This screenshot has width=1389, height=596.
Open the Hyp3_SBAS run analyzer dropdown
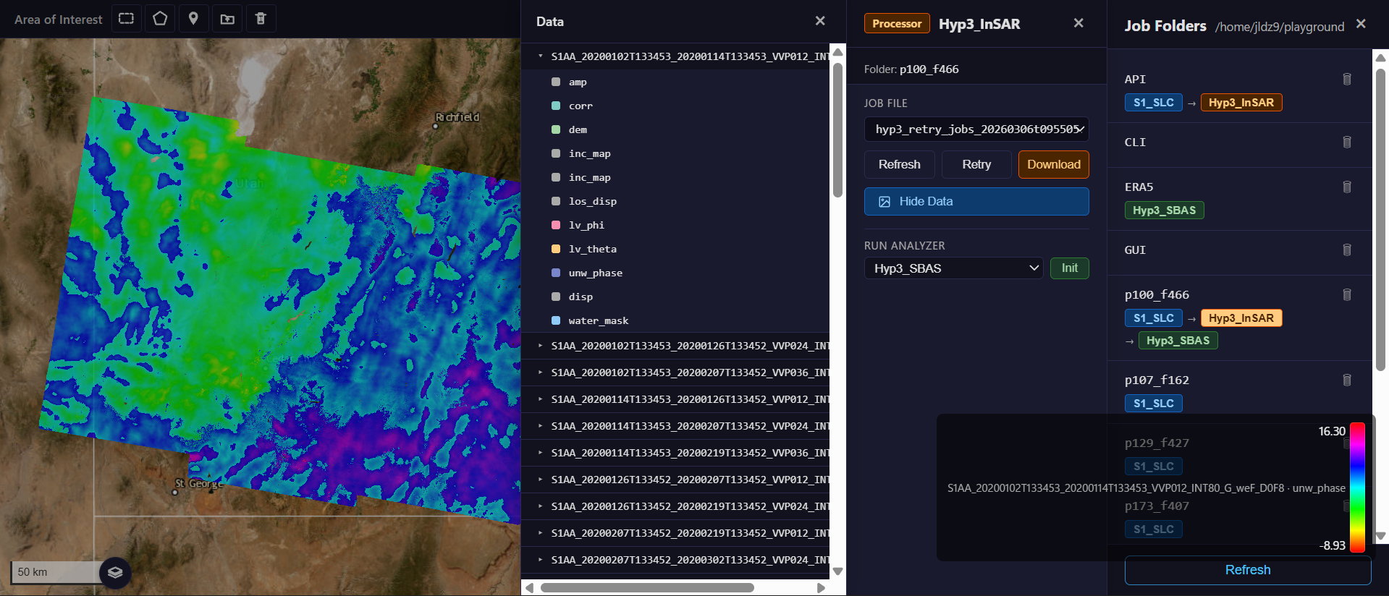click(x=953, y=268)
